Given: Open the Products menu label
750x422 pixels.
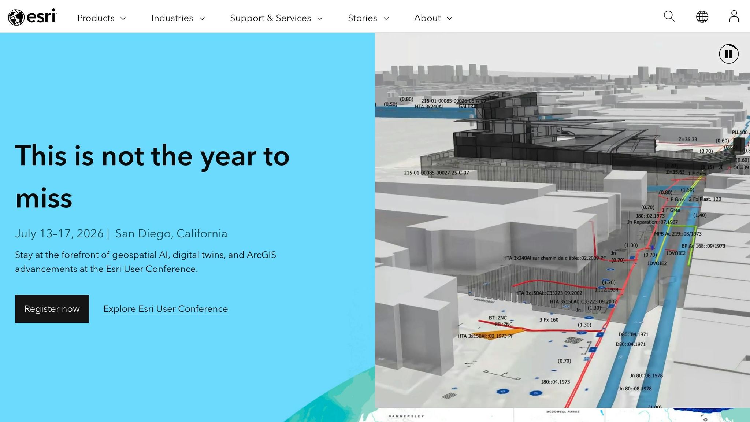Looking at the screenshot, I should (x=96, y=18).
